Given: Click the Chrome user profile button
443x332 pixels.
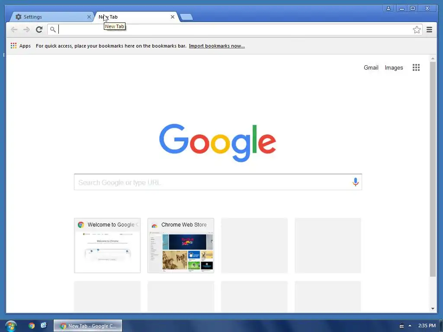Looking at the screenshot, I should (x=388, y=8).
